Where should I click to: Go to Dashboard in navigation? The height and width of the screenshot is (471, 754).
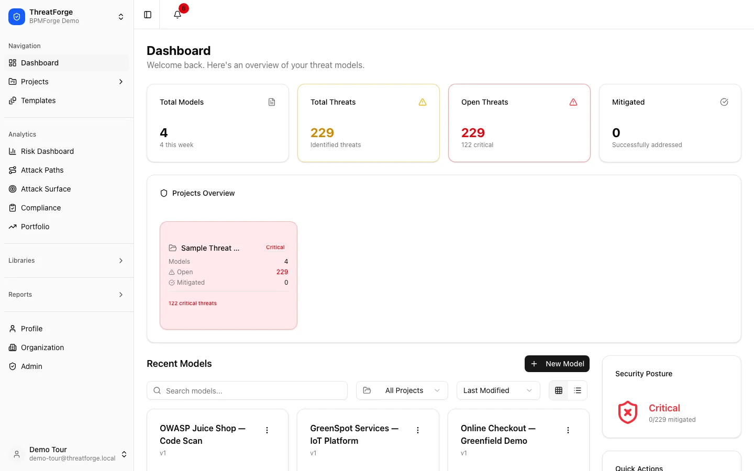point(67,63)
